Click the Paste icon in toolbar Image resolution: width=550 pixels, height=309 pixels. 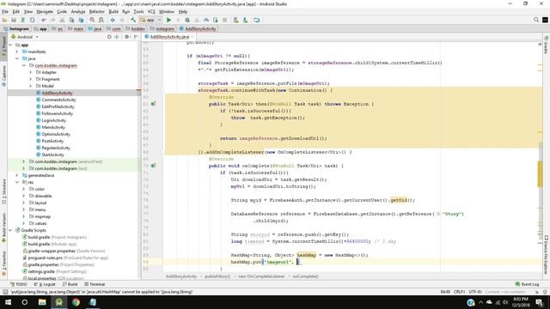point(81,21)
